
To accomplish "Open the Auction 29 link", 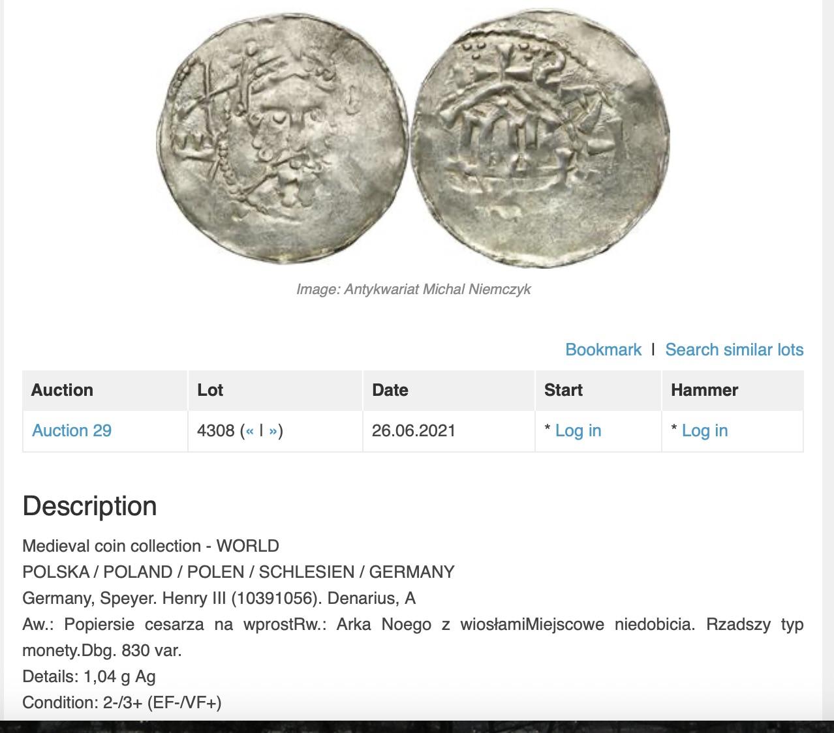I will (x=72, y=430).
